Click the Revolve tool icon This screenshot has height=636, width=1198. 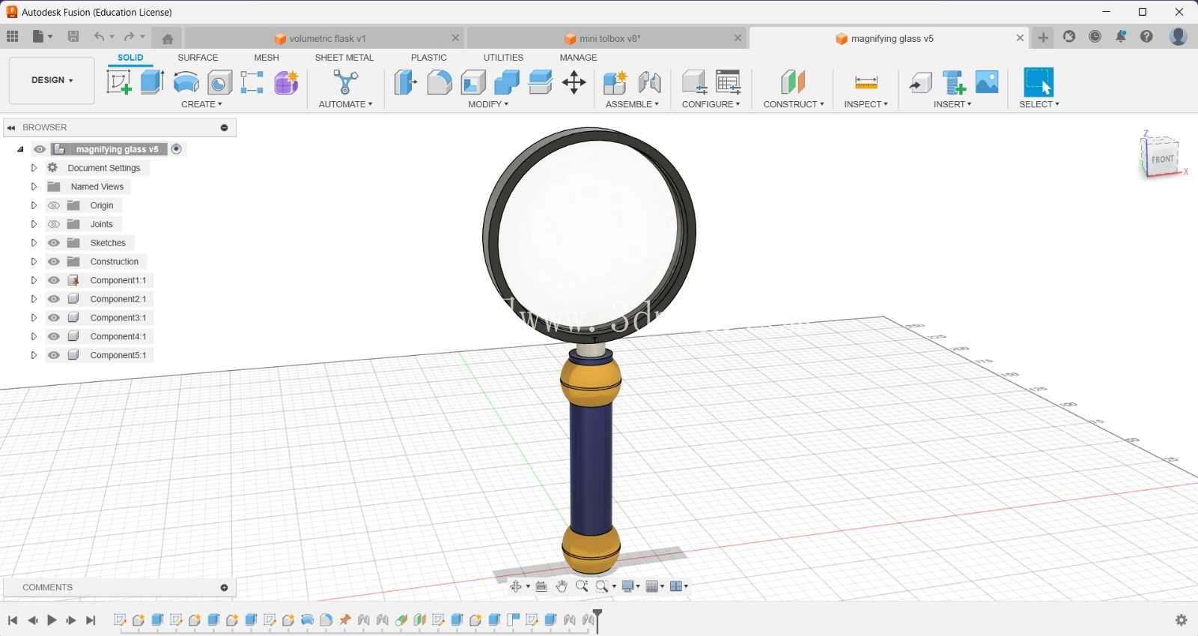coord(186,82)
